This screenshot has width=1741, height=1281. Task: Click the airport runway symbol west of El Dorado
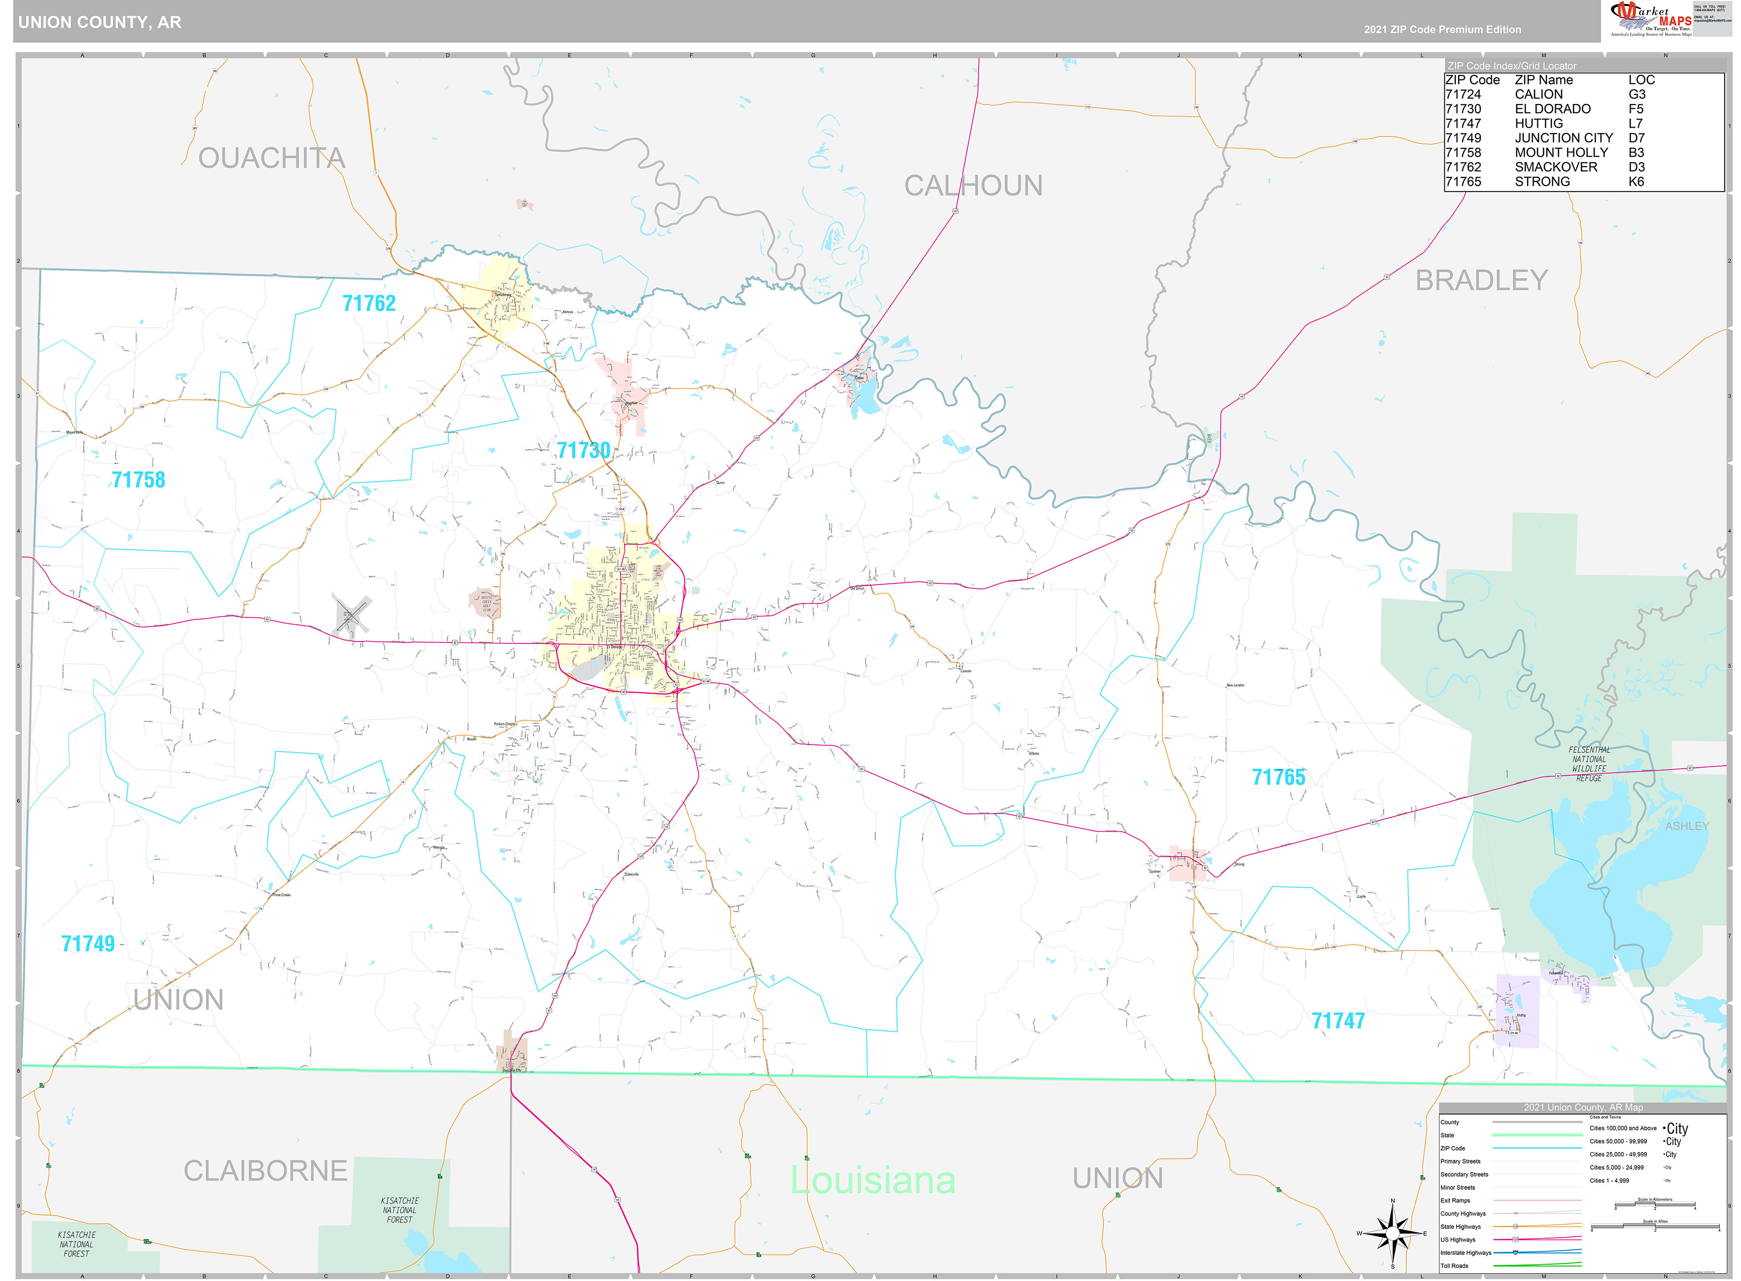coord(351,616)
